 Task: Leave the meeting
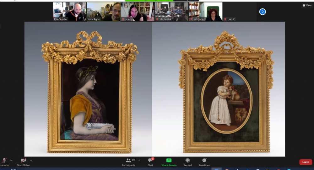click(x=306, y=162)
